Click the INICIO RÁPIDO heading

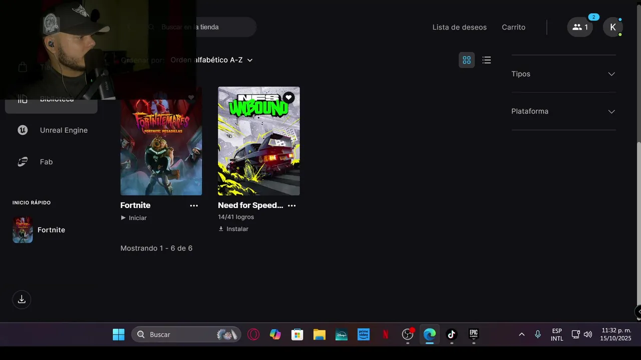click(x=32, y=202)
